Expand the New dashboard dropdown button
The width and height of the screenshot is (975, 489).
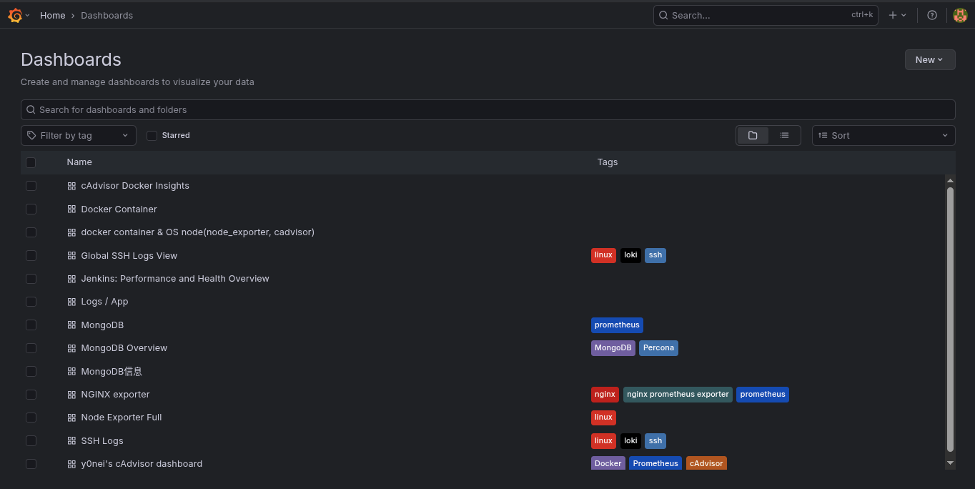tap(929, 59)
